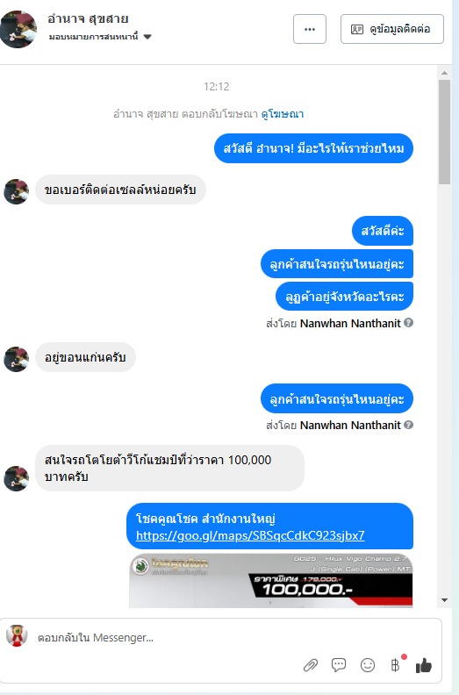Open the emoji picker smiley icon

click(x=368, y=665)
